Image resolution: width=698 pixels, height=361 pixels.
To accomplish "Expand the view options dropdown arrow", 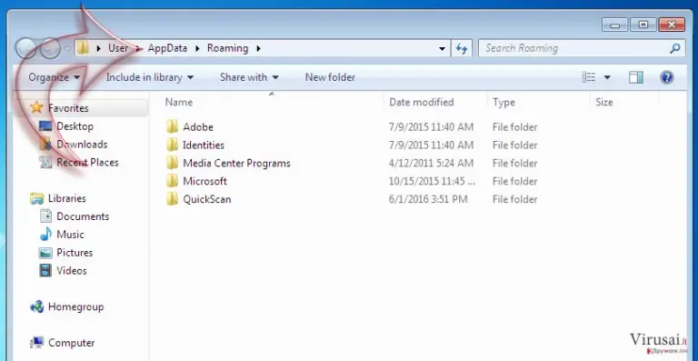I will (607, 77).
